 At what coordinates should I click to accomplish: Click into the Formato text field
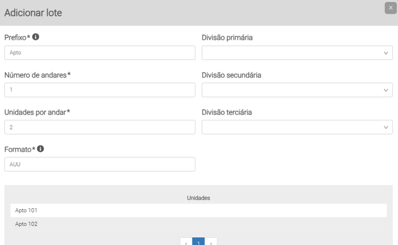(x=100, y=164)
